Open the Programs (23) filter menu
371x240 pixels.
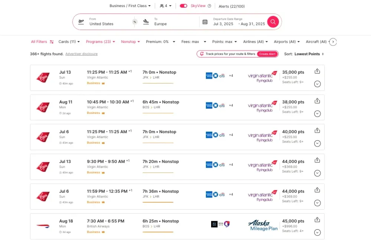[100, 42]
